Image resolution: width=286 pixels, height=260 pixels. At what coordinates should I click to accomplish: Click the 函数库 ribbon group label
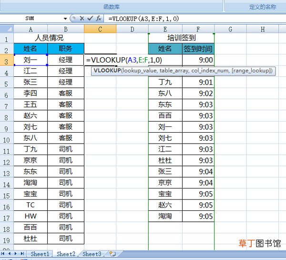(112, 7)
